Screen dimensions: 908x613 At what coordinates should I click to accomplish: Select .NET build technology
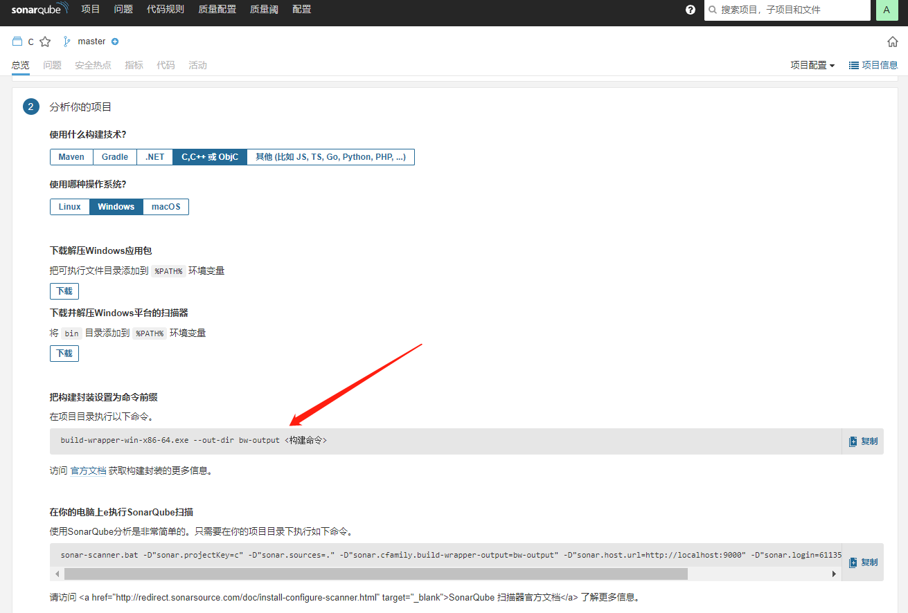point(155,157)
